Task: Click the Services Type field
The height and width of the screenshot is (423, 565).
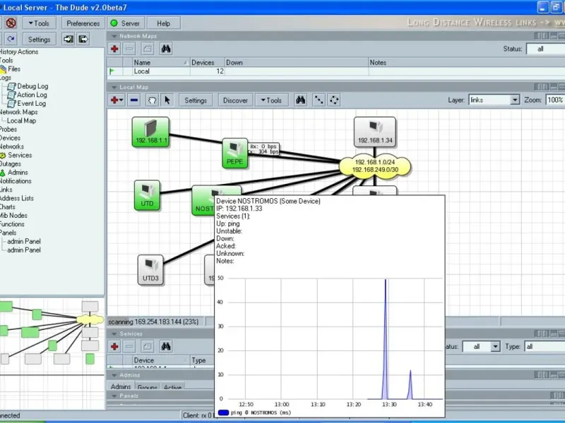Action: click(545, 346)
